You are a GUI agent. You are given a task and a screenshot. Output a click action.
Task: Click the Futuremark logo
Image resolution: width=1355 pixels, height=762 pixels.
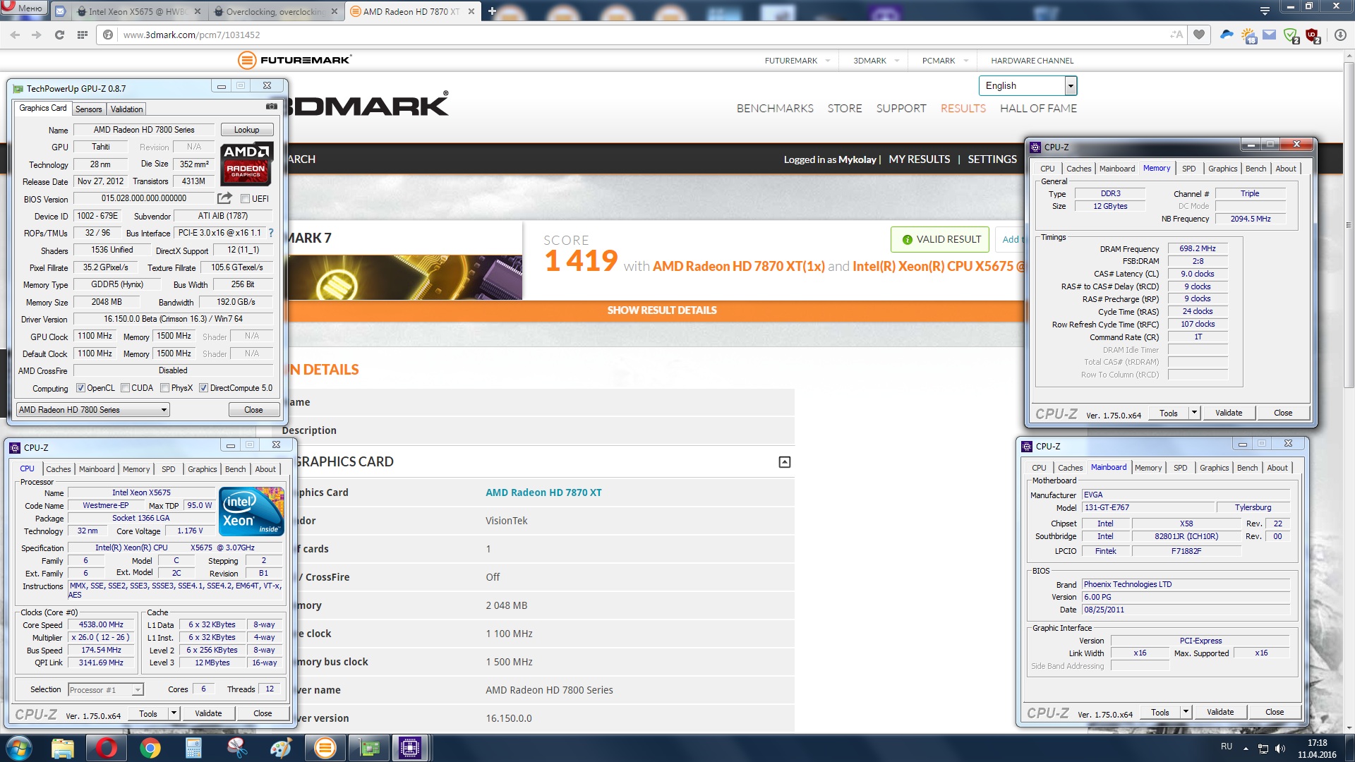[294, 60]
